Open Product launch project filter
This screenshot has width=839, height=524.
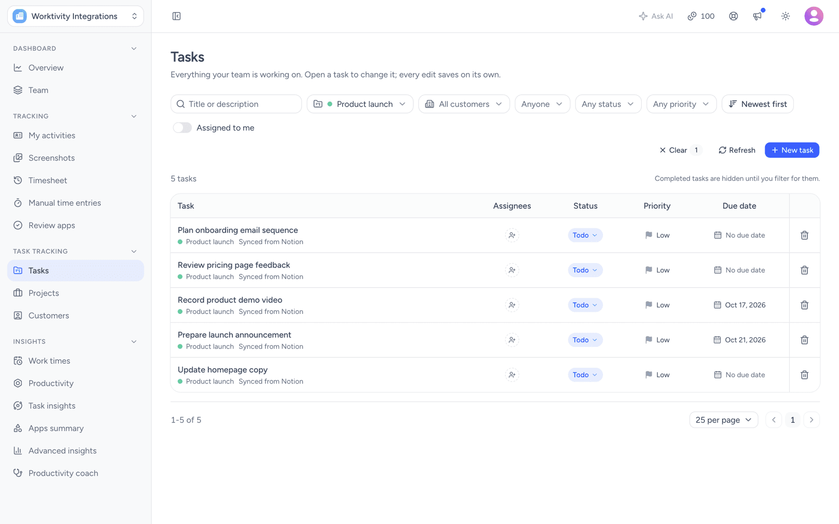[360, 104]
